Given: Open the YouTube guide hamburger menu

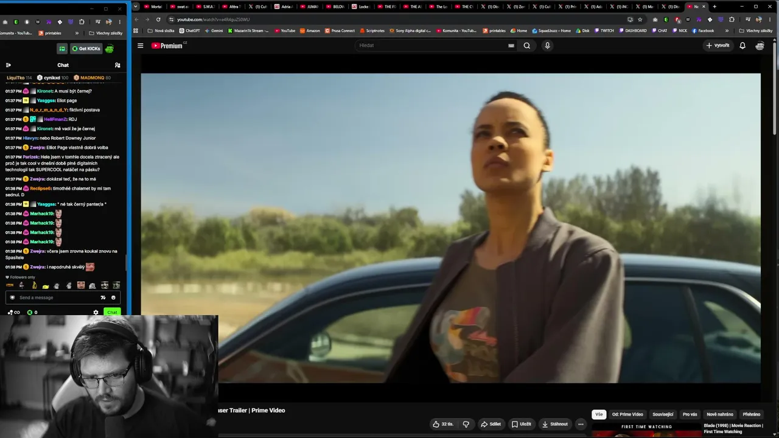Looking at the screenshot, I should point(140,46).
